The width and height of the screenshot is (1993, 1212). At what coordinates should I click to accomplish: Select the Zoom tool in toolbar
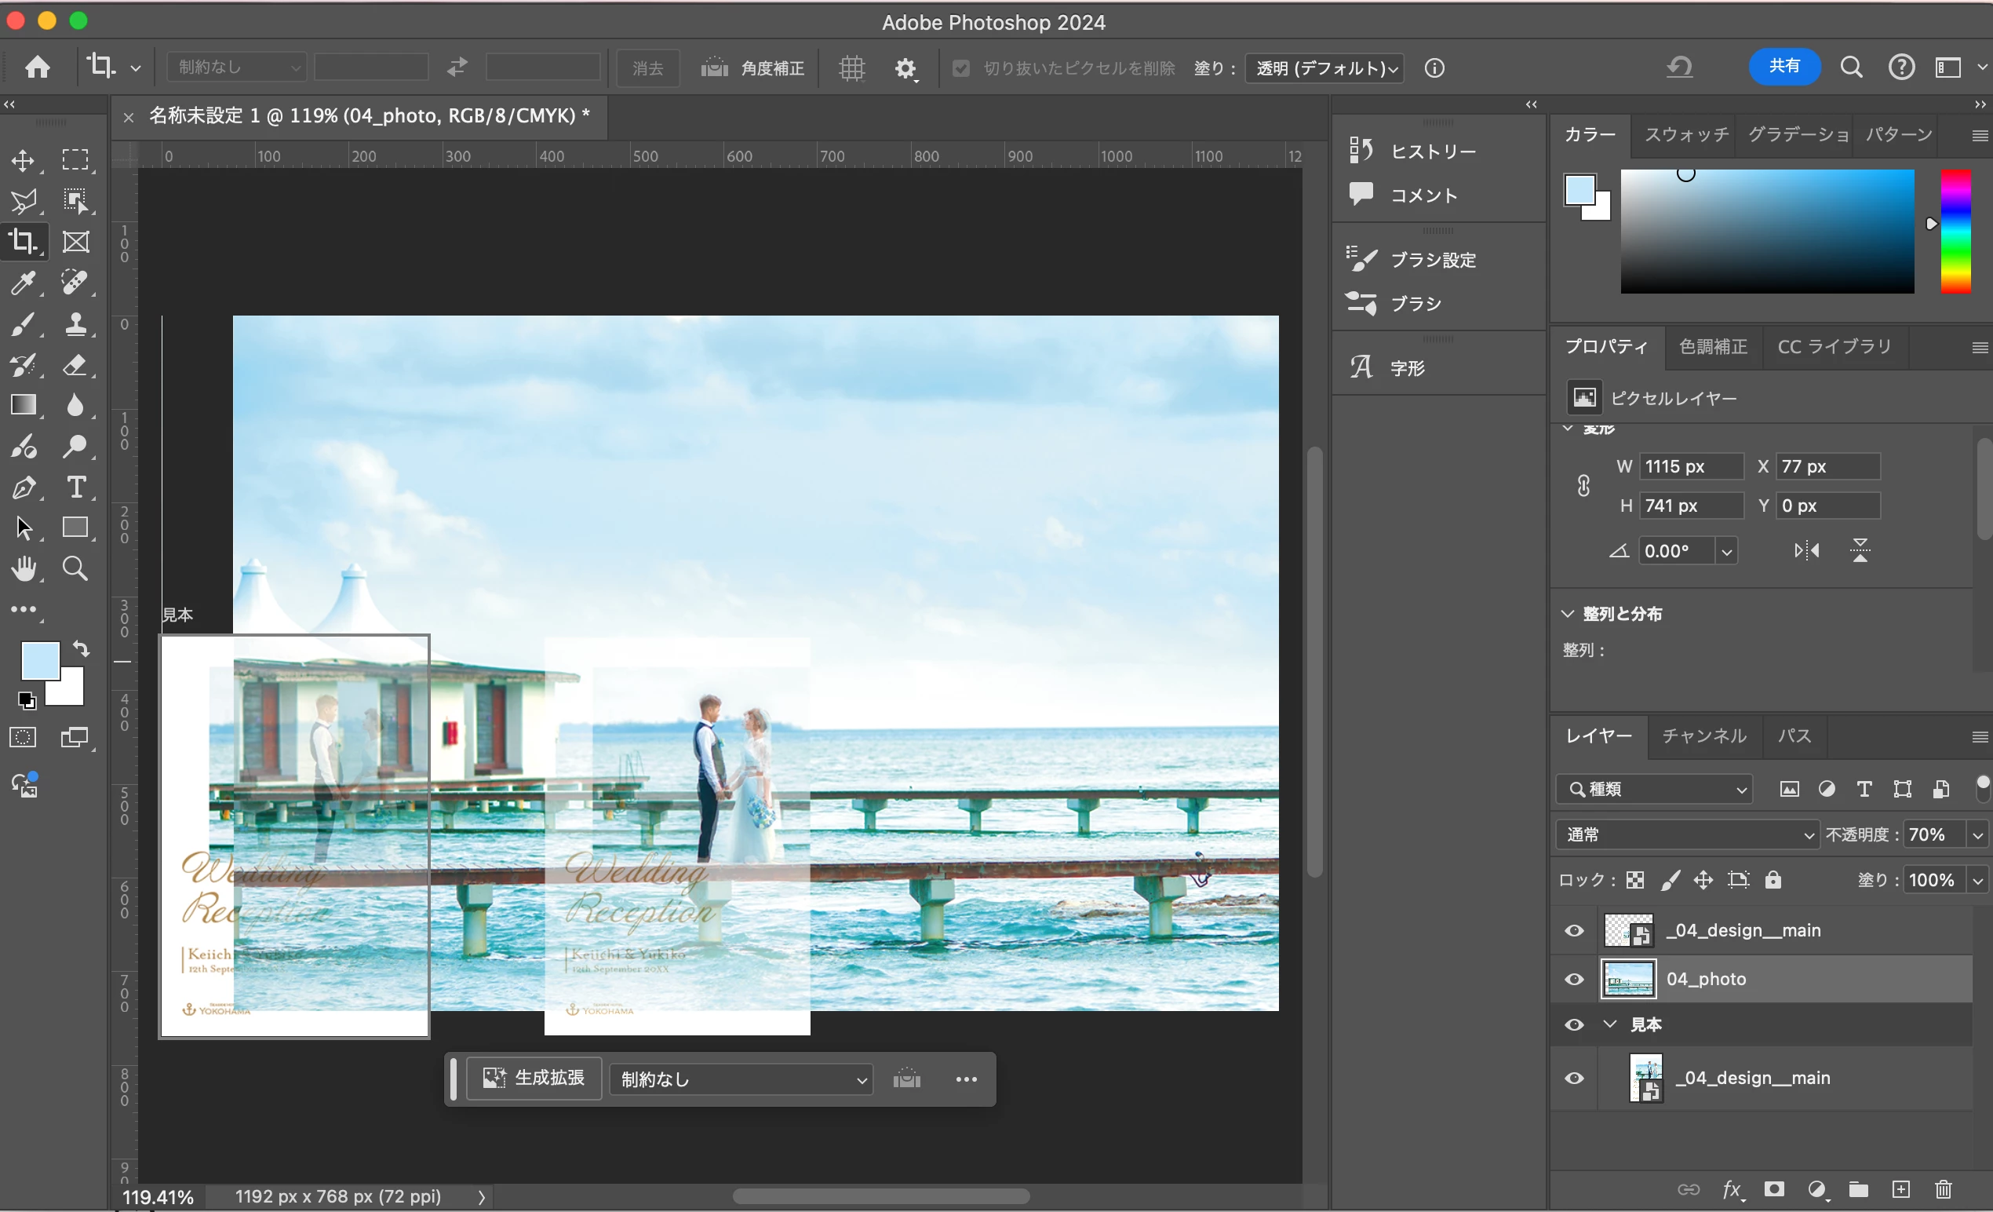coord(76,569)
